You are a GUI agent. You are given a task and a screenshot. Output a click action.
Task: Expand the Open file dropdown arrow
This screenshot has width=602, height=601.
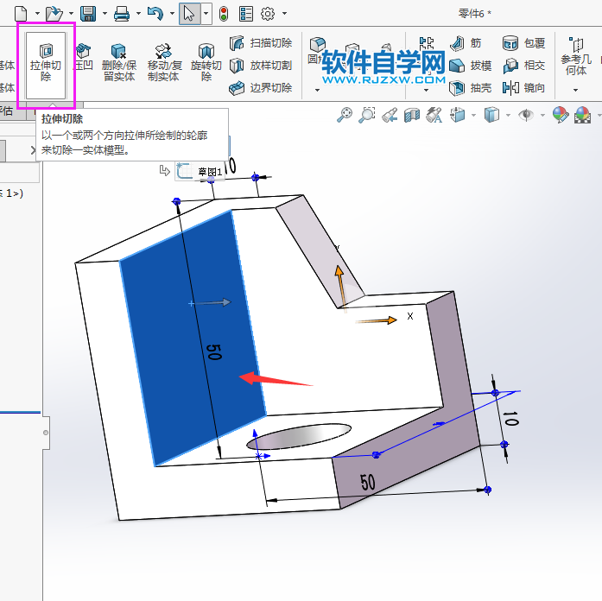point(72,14)
